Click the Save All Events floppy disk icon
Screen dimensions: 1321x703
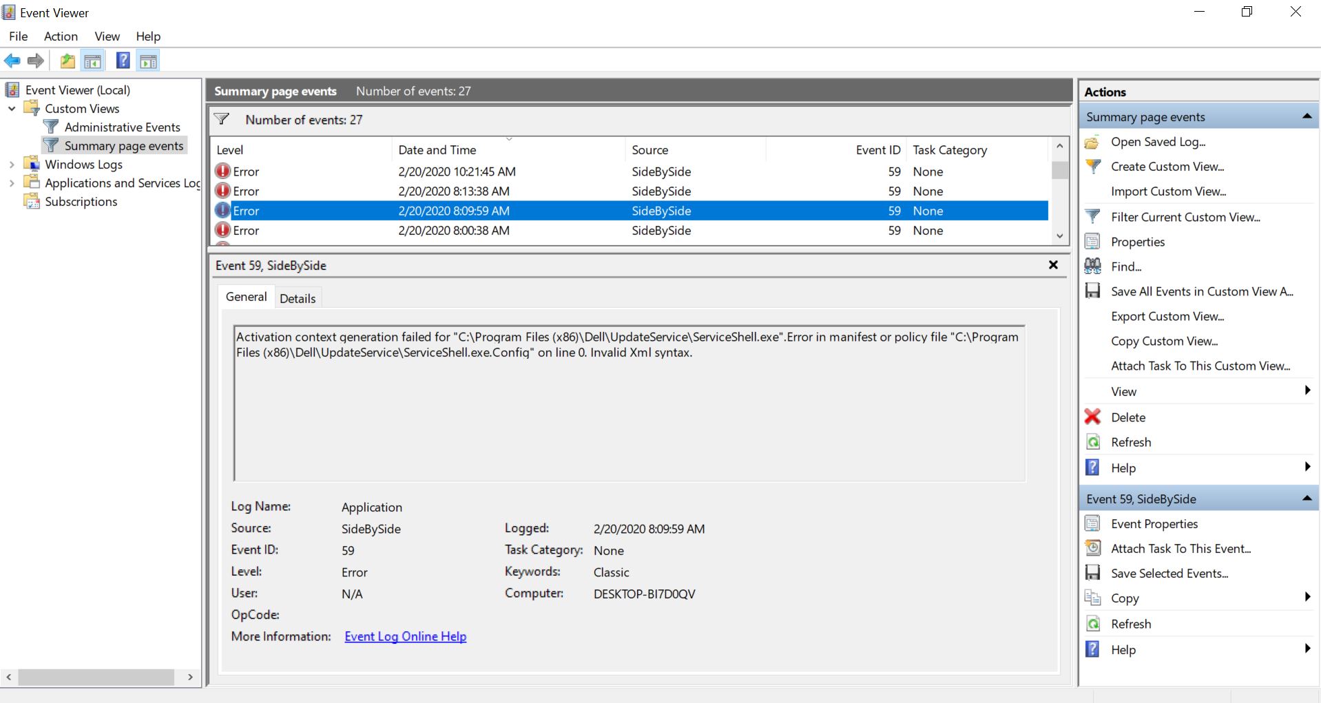(x=1092, y=291)
